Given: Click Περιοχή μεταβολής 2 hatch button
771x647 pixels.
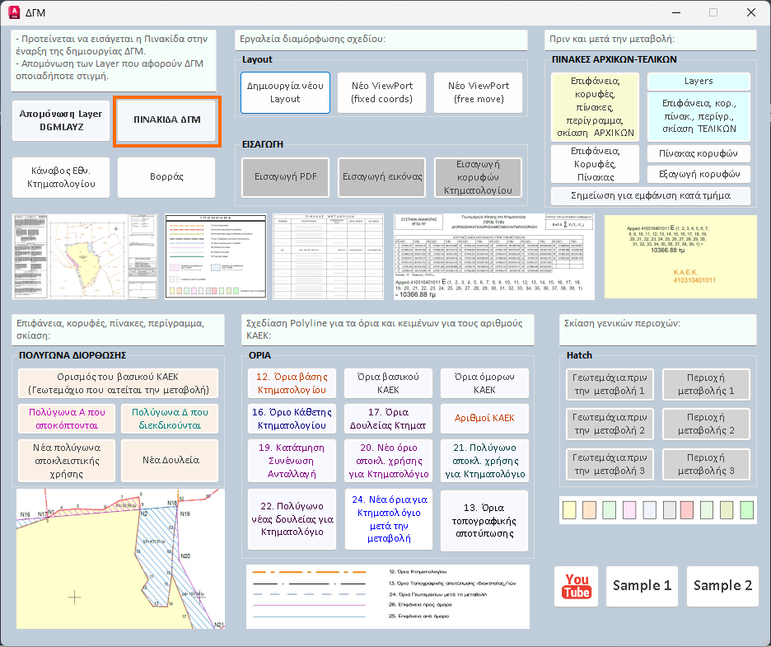Looking at the screenshot, I should tap(706, 424).
